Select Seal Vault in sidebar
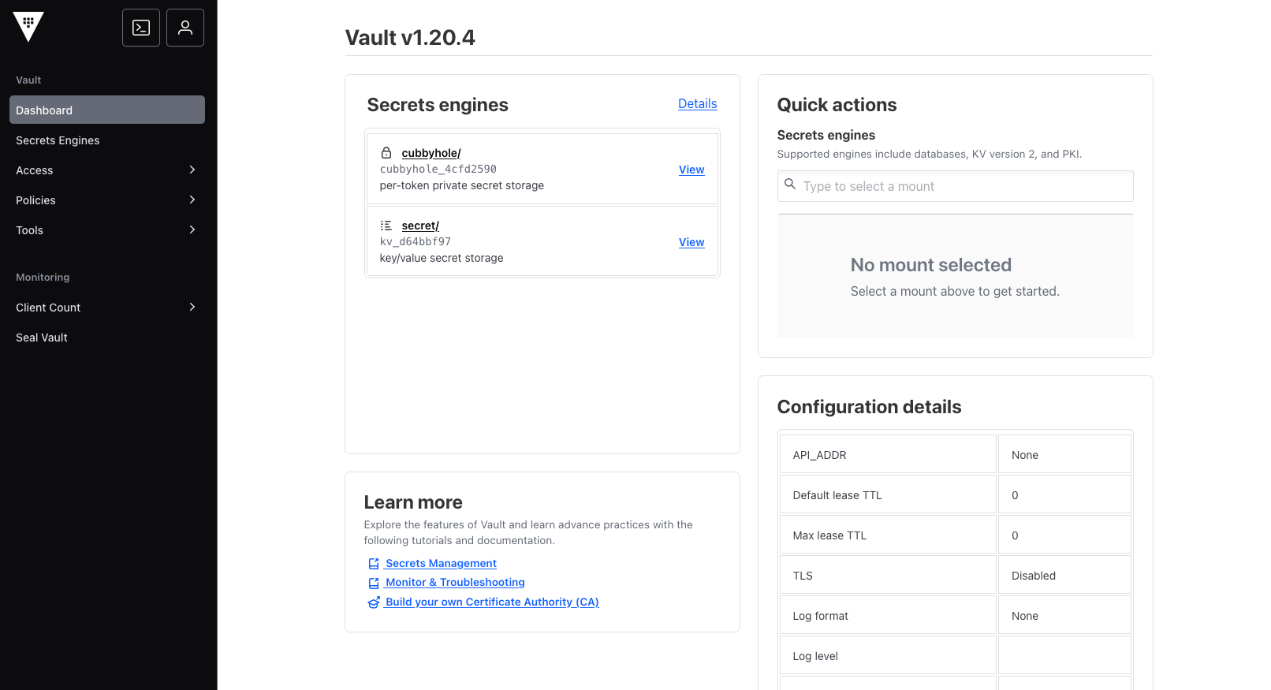1271x690 pixels. click(x=42, y=338)
